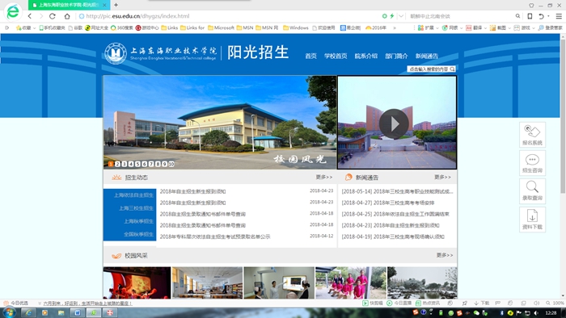
Task: Open the Microsoft bookmark folder
Action: click(x=221, y=27)
